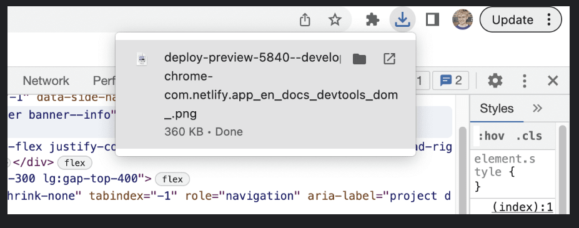The width and height of the screenshot is (579, 228).
Task: Click the share page icon
Action: (305, 19)
